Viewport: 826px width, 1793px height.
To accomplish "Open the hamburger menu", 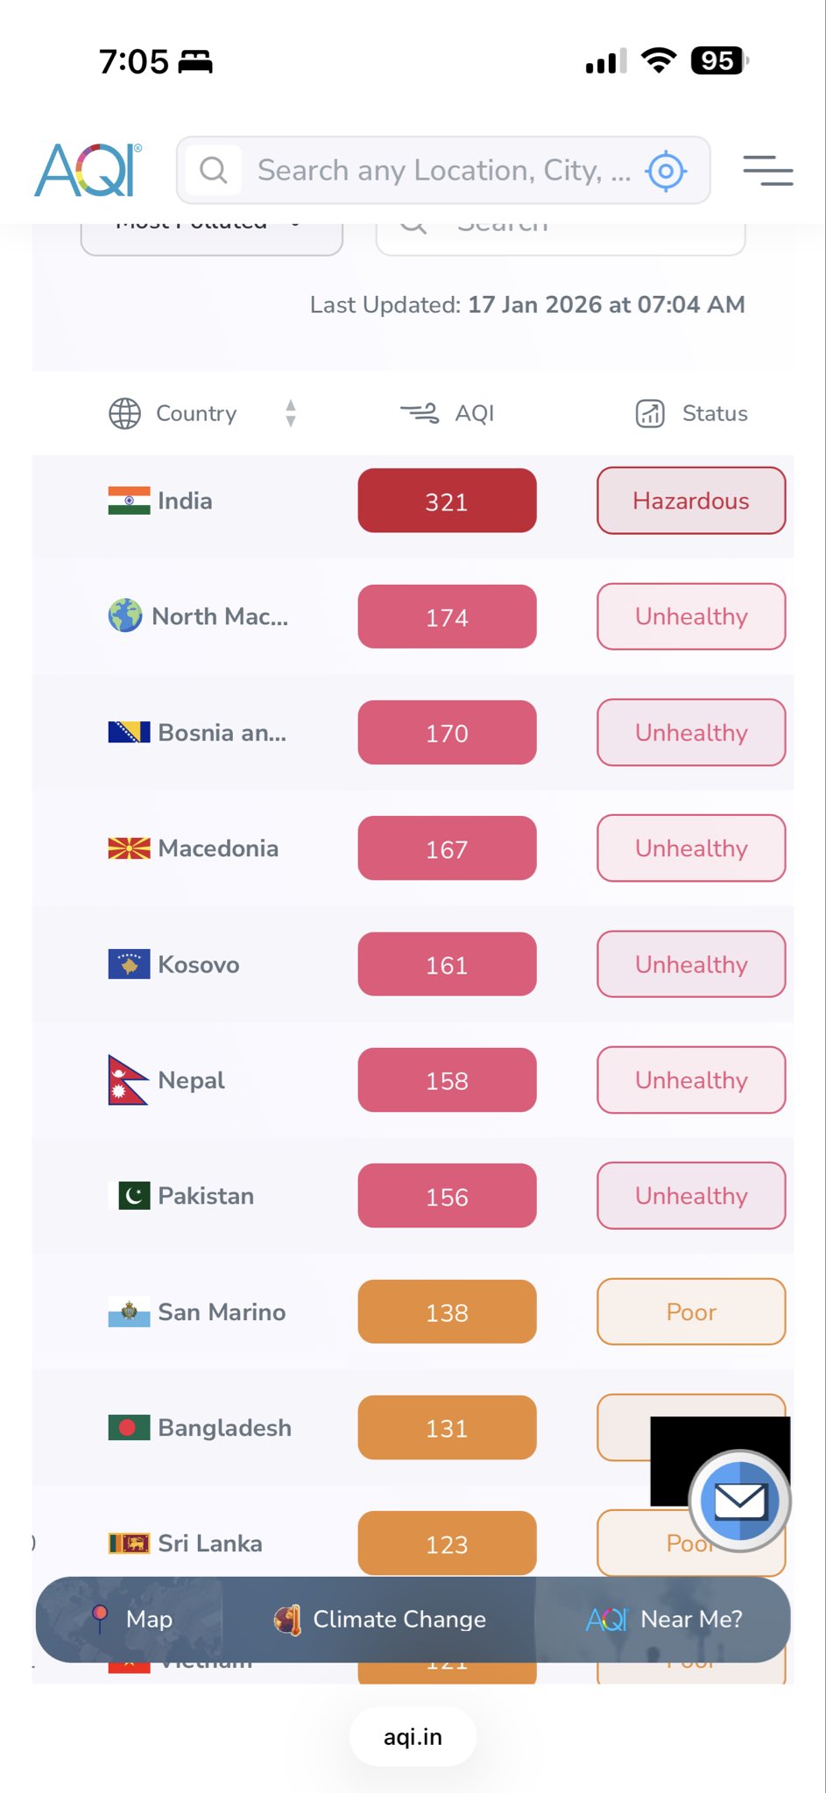I will pos(767,171).
